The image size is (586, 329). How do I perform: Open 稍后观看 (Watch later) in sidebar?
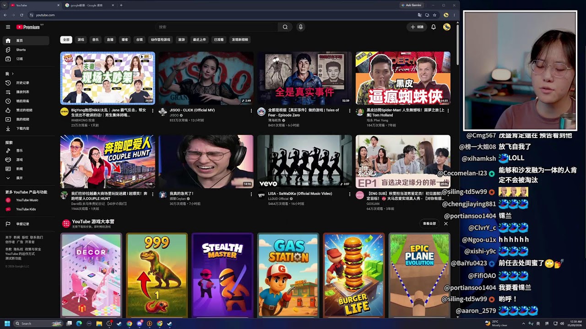tap(27, 101)
